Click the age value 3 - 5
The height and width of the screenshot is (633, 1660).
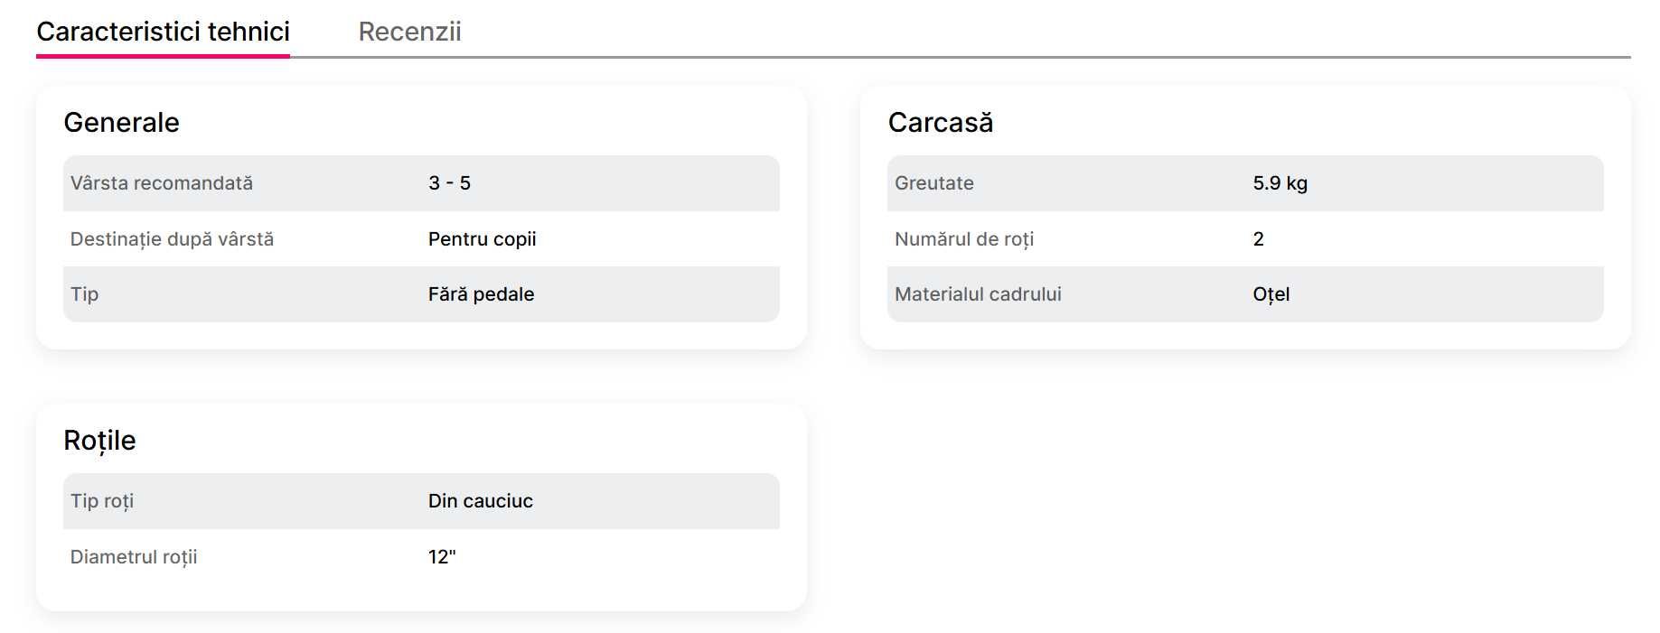(449, 183)
